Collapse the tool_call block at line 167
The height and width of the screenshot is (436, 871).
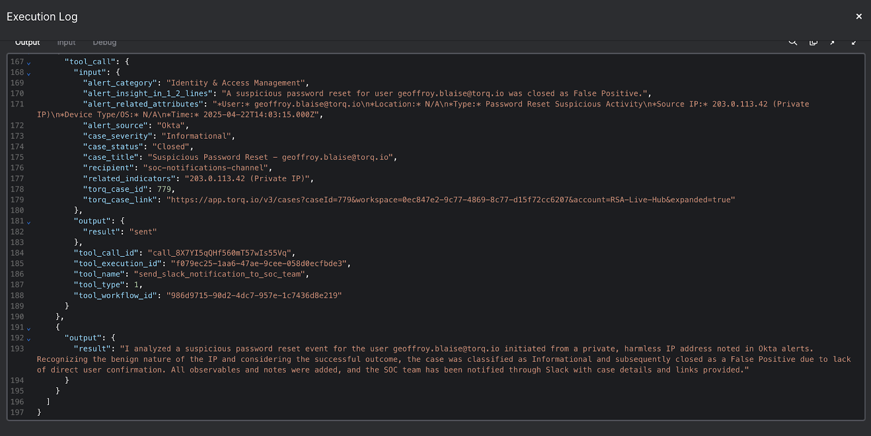[29, 63]
